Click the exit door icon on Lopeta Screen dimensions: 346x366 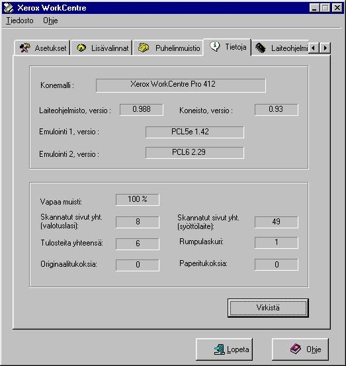click(219, 349)
